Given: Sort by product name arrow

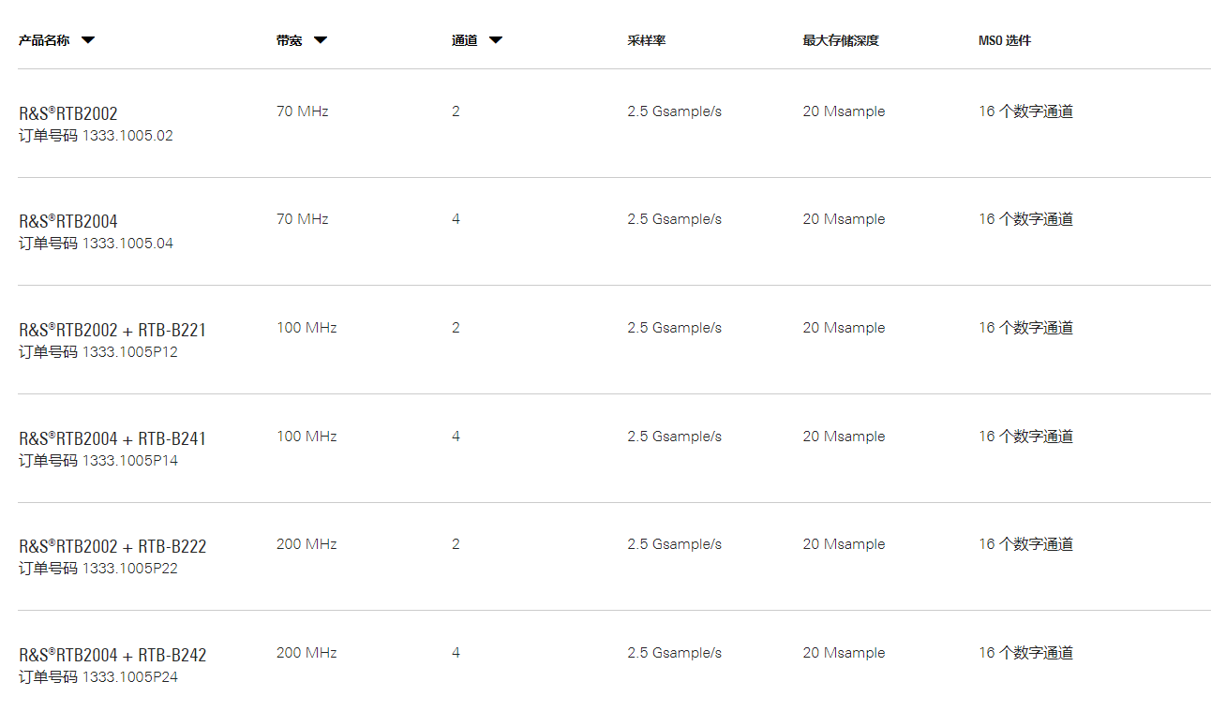Looking at the screenshot, I should coord(88,40).
